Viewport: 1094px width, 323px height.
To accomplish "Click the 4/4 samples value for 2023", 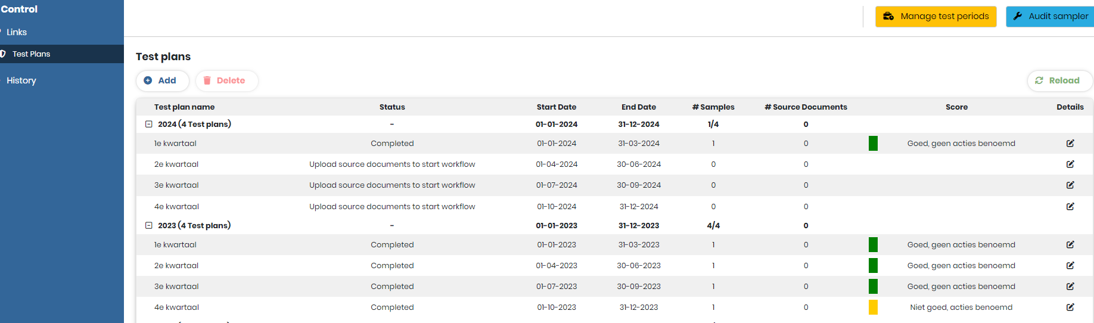I will click(x=713, y=225).
